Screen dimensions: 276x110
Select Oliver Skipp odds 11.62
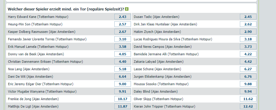248,99
